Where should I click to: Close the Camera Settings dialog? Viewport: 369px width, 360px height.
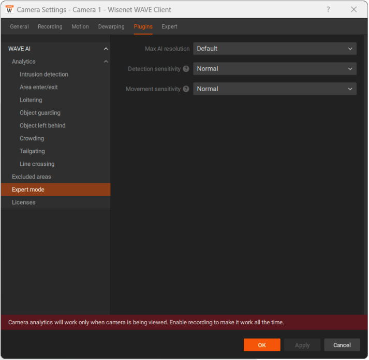(x=353, y=9)
